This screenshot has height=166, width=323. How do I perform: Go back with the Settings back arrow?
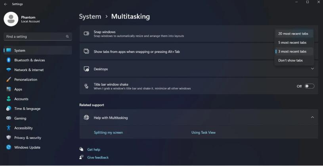tap(6, 4)
